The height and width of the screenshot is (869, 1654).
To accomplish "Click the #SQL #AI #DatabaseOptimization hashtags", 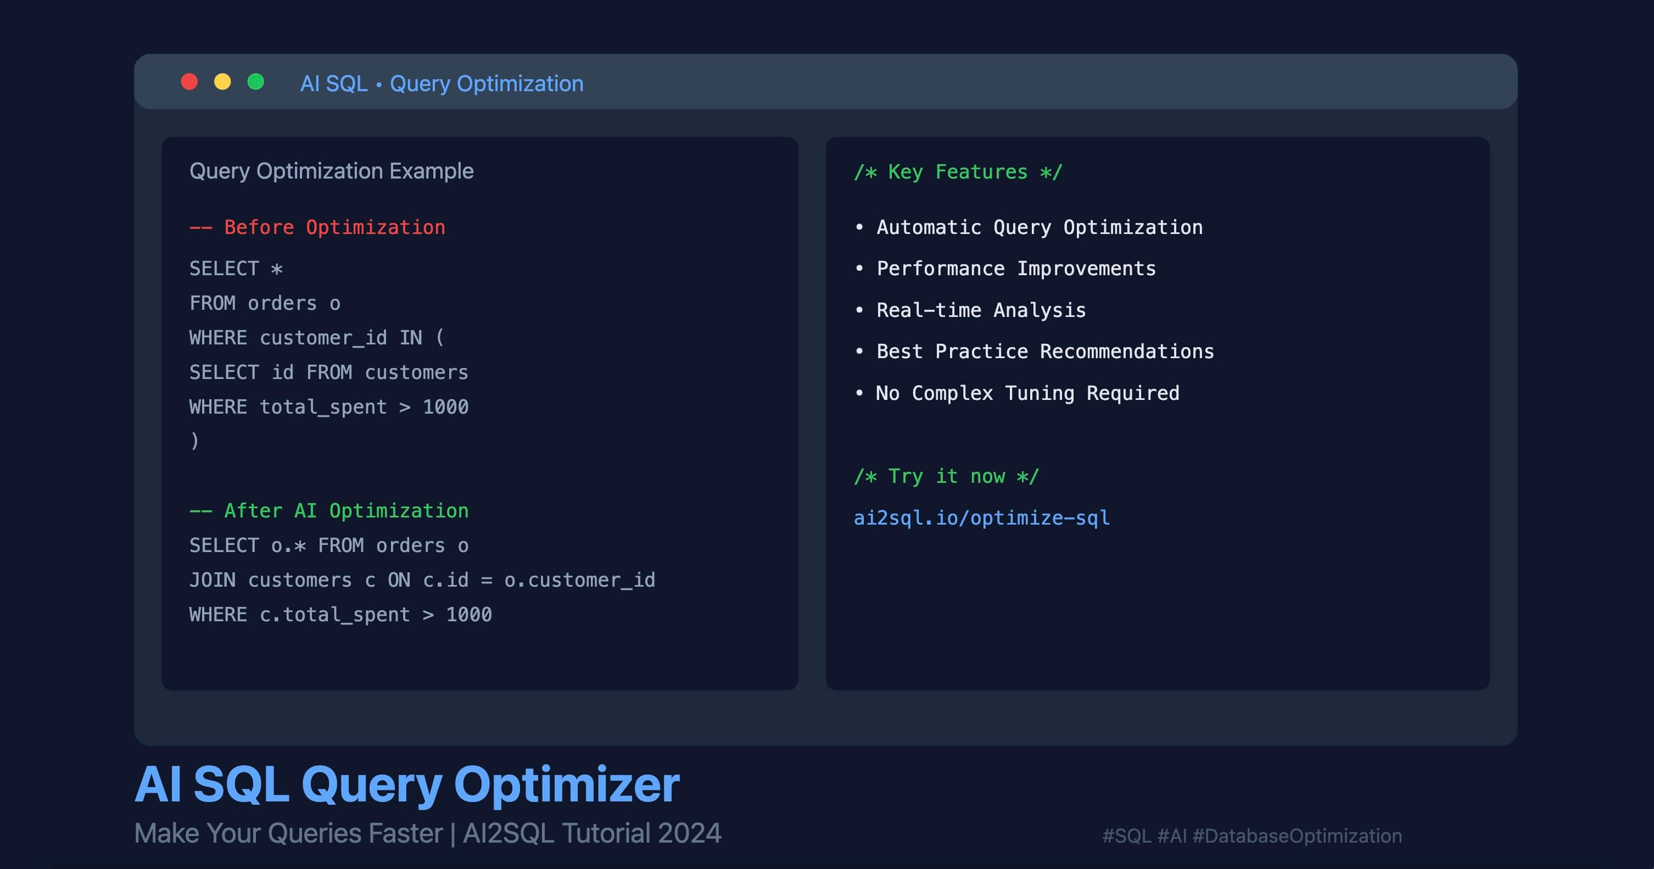I will [x=1251, y=835].
